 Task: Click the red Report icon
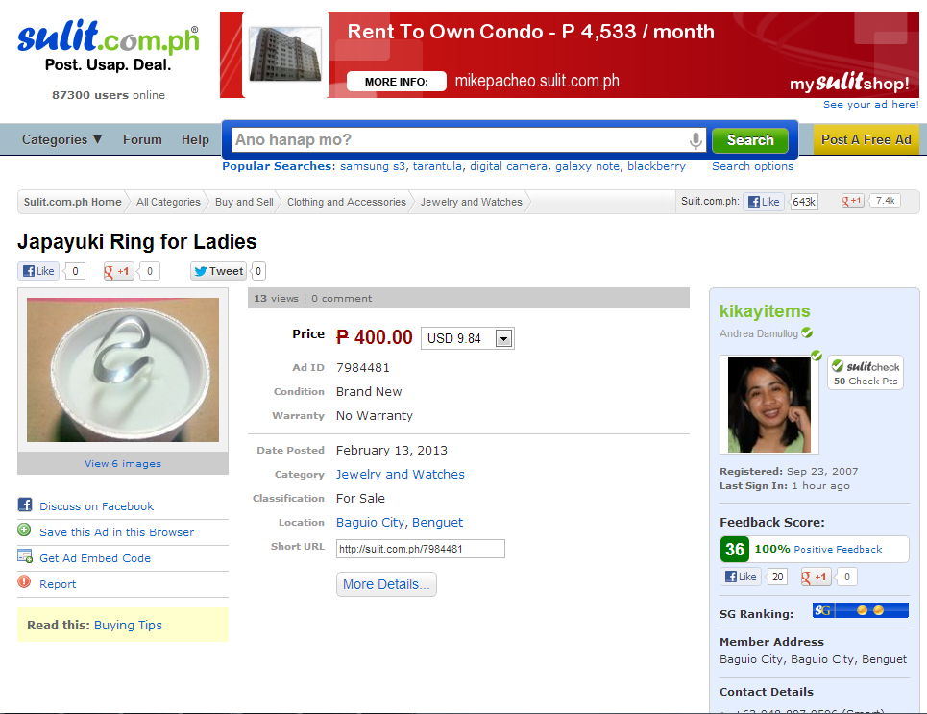click(x=24, y=582)
